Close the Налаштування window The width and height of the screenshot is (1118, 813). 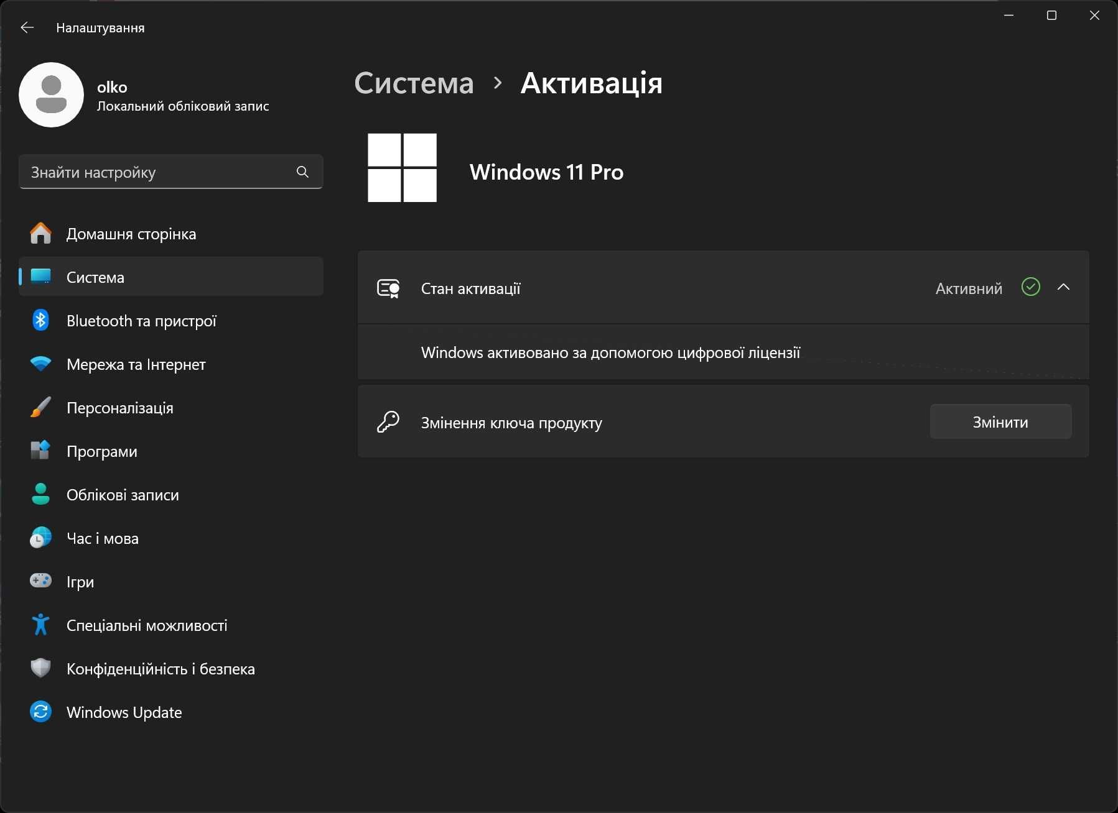tap(1094, 15)
